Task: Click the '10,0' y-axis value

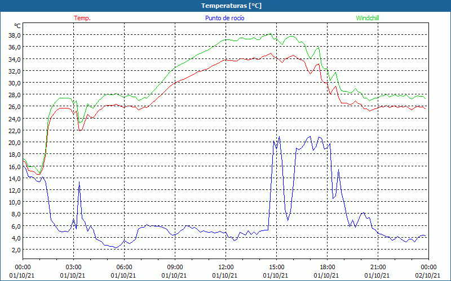Action: (x=15, y=202)
